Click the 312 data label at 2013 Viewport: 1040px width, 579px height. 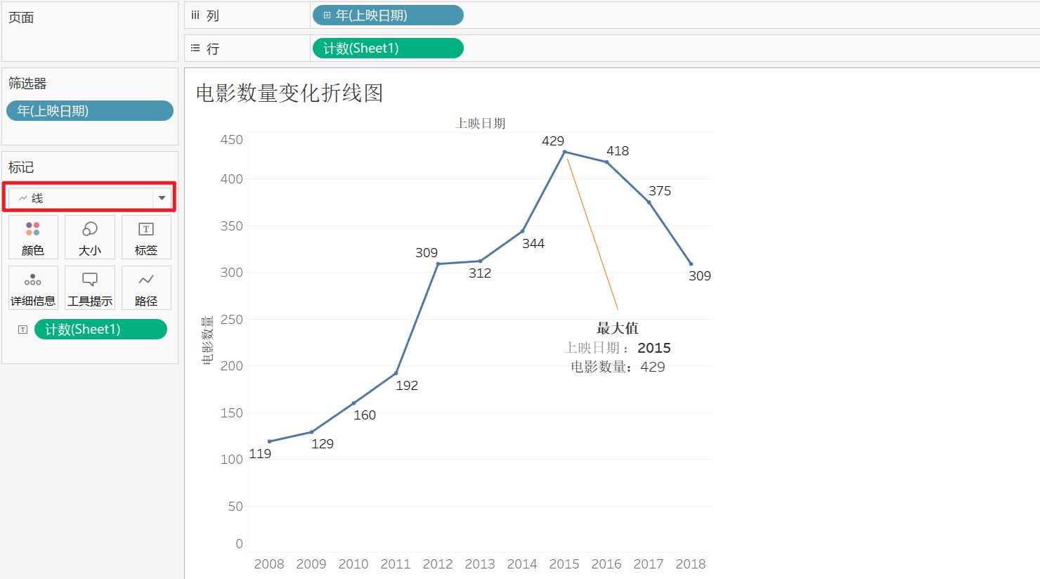[x=480, y=273]
